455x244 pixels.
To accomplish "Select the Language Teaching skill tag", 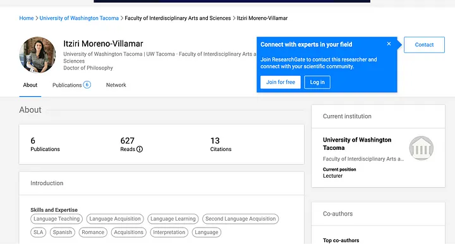I will [x=57, y=219].
